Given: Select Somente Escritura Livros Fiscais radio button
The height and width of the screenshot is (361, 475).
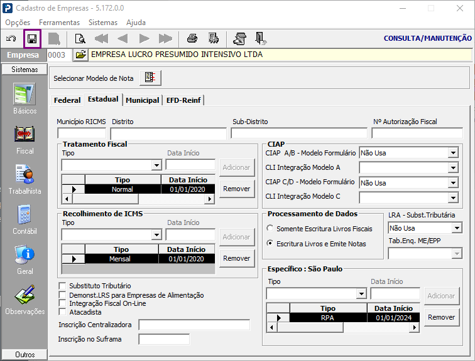Looking at the screenshot, I should 270,229.
